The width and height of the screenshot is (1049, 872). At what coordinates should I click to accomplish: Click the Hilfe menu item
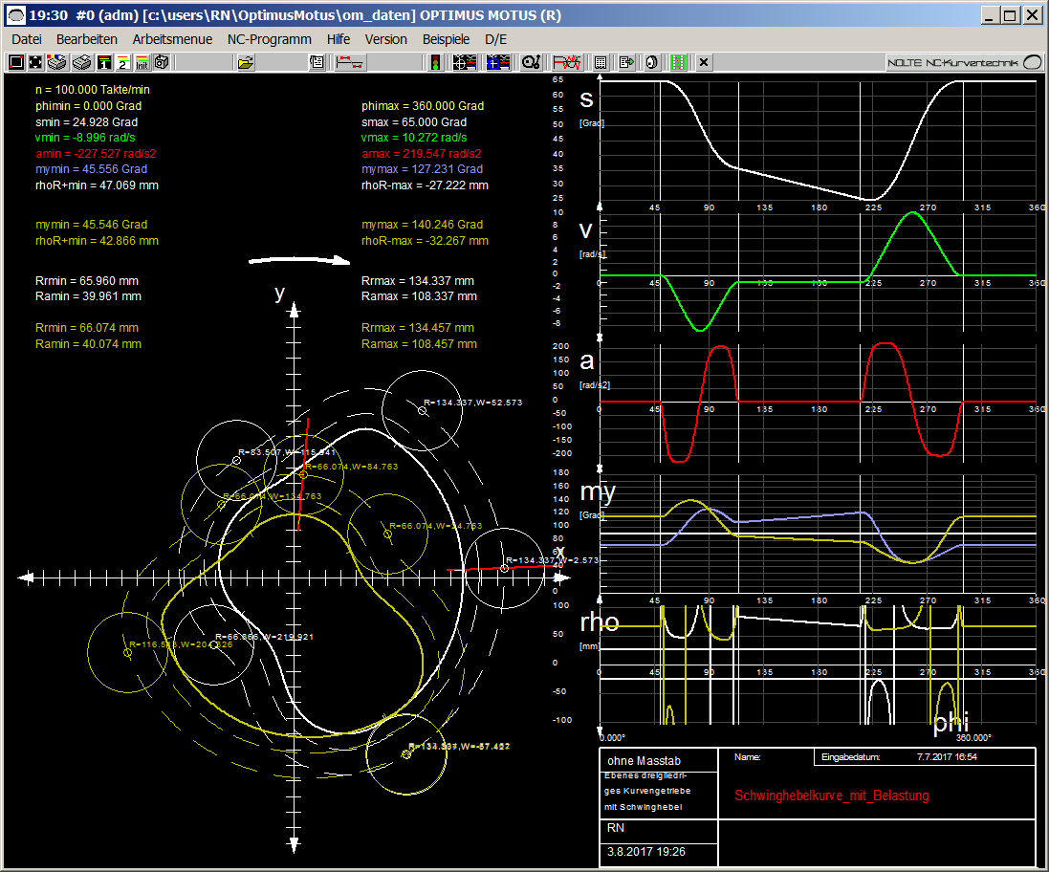tap(338, 39)
